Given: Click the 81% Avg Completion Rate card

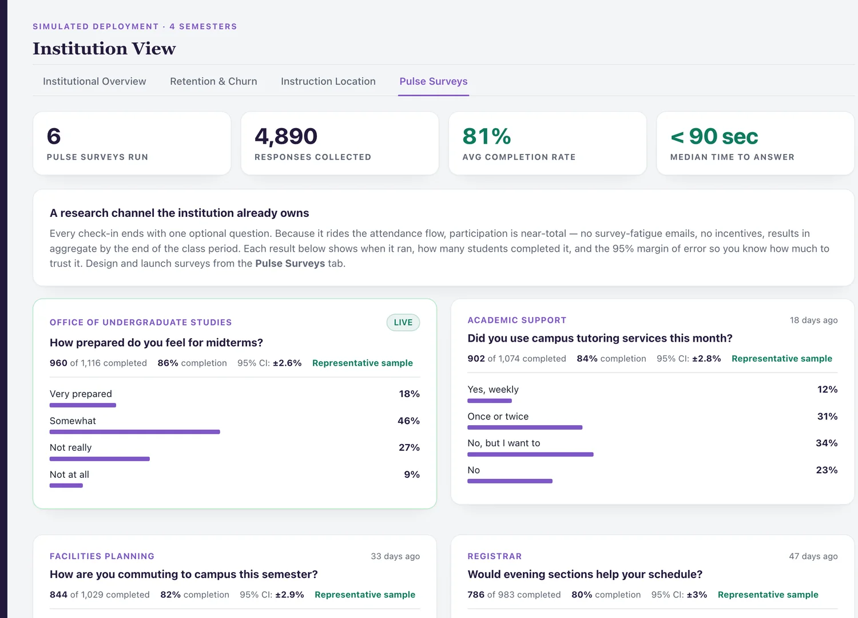Looking at the screenshot, I should tap(547, 143).
